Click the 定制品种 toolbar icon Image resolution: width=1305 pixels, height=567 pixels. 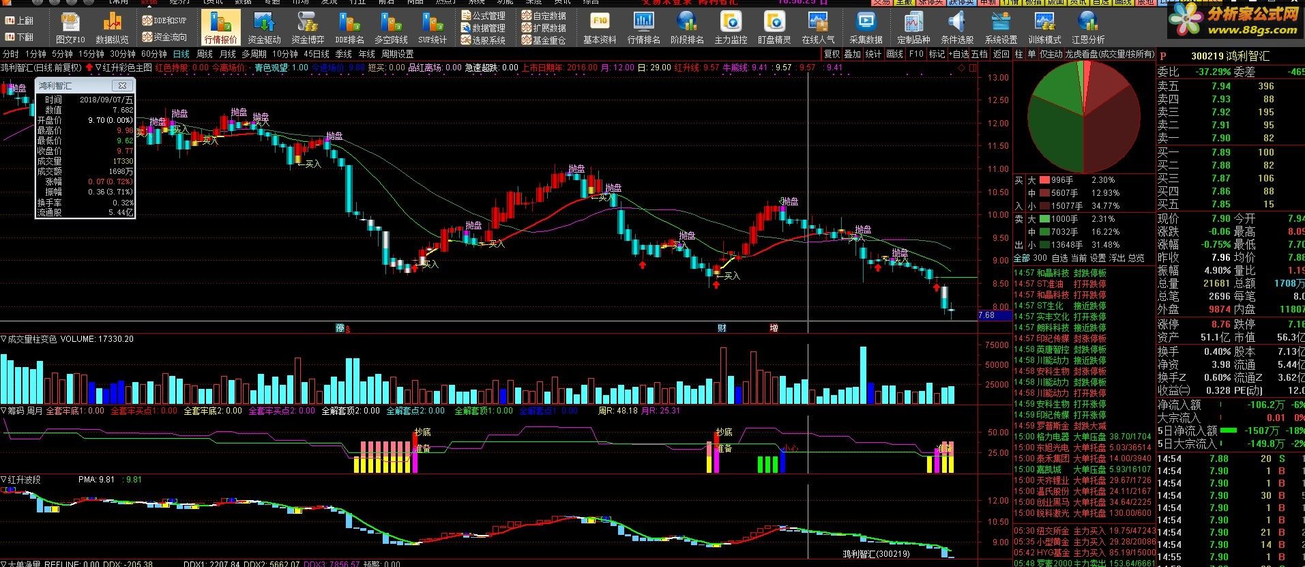point(913,28)
